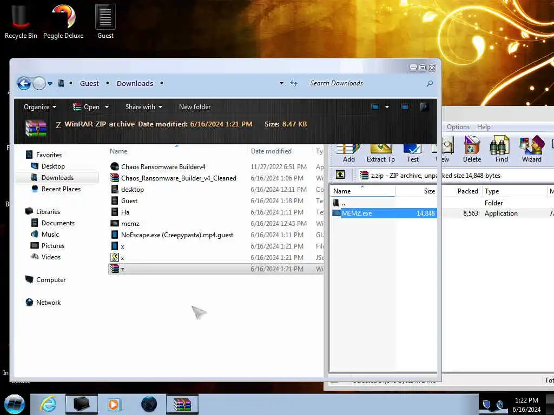Launch Internet Explorer from taskbar

click(x=48, y=404)
